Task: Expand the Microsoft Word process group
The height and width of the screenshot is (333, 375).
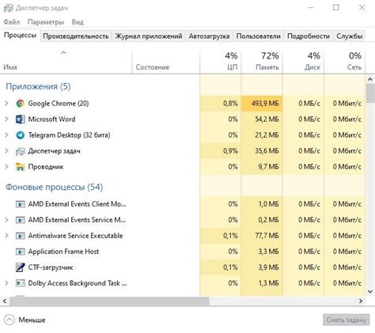Action: pyautogui.click(x=6, y=119)
